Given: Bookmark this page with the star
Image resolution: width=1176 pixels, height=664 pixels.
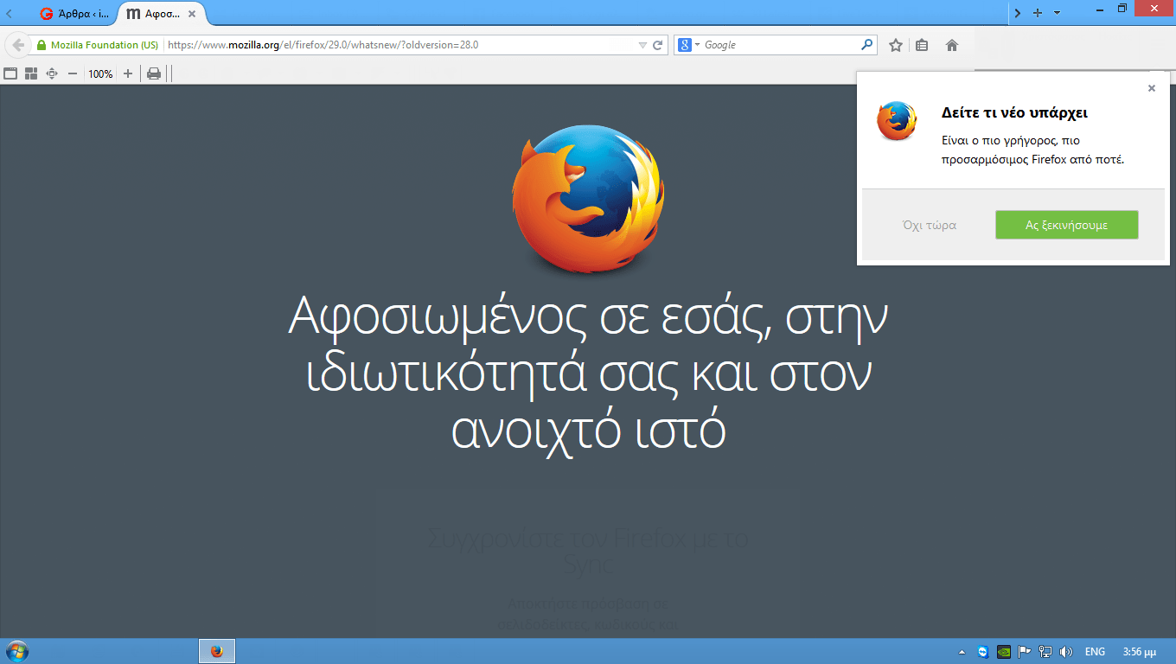Looking at the screenshot, I should (x=896, y=45).
